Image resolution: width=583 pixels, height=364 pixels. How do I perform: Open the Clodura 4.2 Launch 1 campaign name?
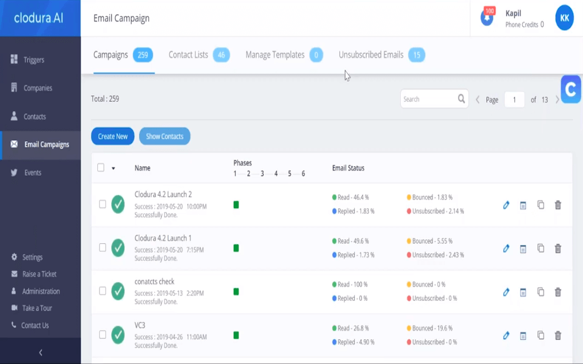(x=163, y=238)
